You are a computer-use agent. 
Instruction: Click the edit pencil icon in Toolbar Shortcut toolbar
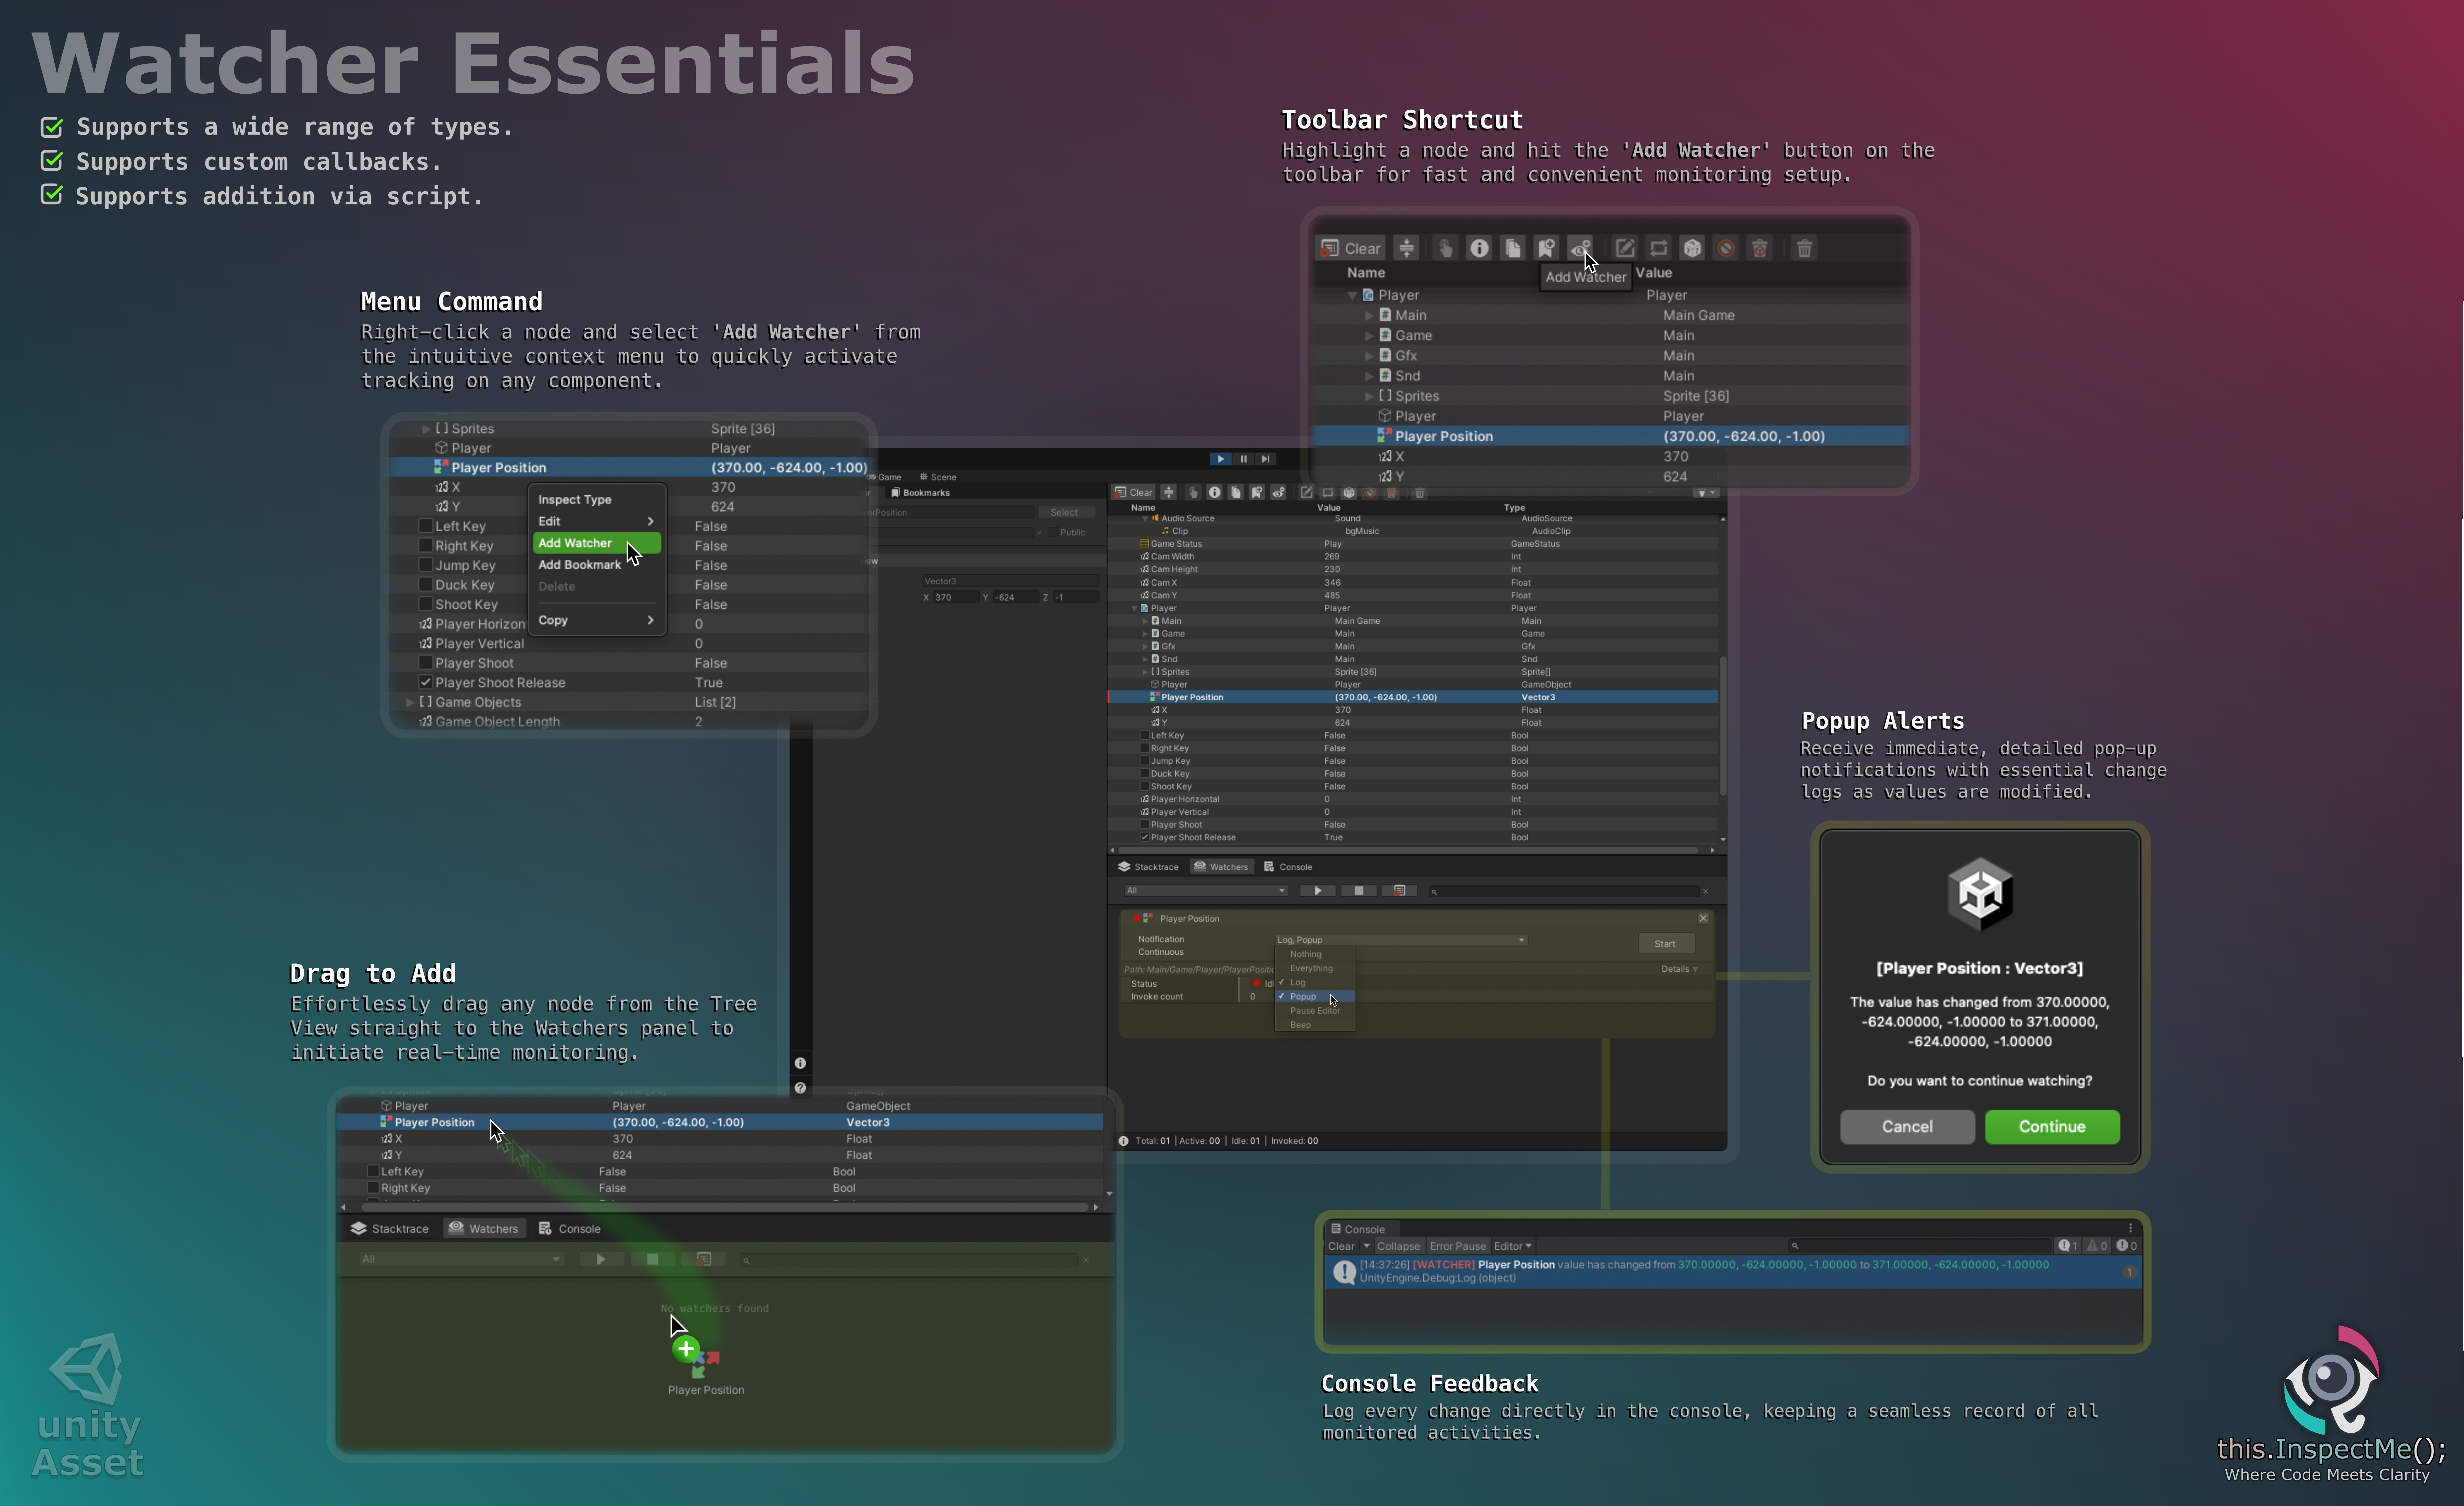point(1625,248)
